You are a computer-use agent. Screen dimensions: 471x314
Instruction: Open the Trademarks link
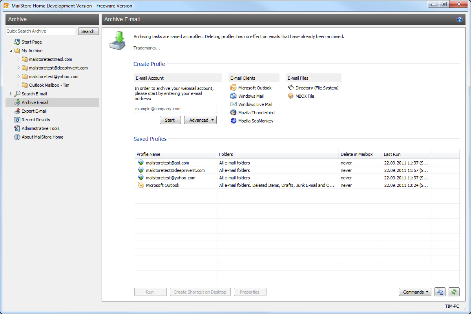[x=147, y=47]
